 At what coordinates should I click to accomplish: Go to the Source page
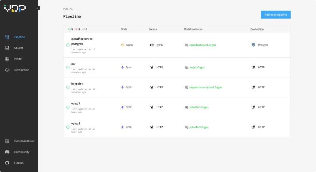19,48
